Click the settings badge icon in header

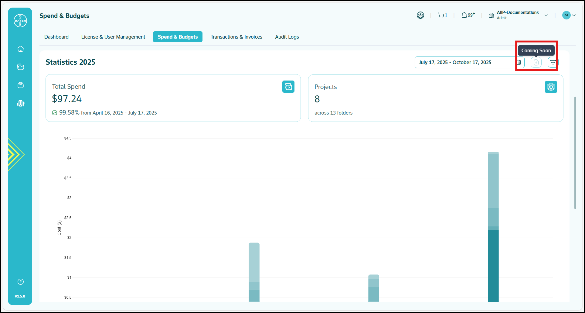pos(420,15)
